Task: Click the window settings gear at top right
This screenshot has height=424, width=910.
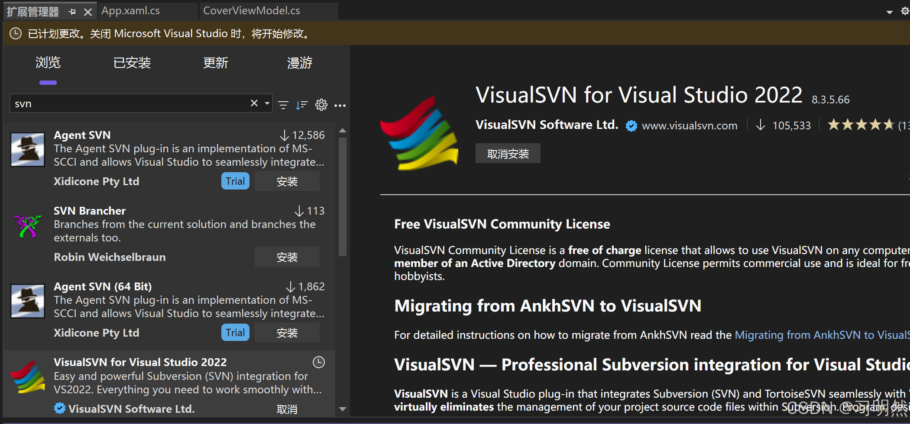Action: click(x=904, y=12)
